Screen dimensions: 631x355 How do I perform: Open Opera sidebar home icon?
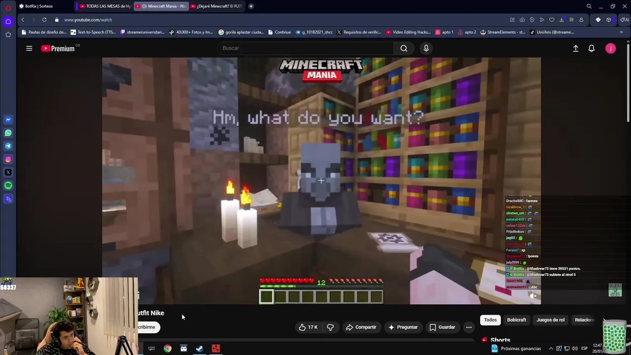point(8,21)
